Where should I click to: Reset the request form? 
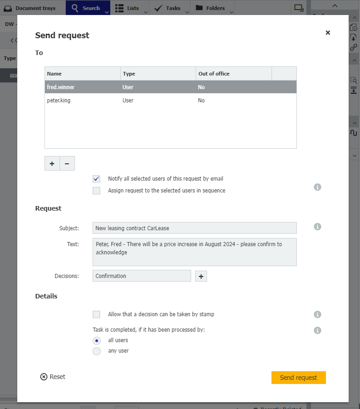tap(52, 377)
